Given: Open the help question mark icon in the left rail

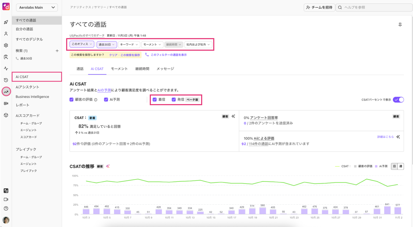Looking at the screenshot, I should [6, 208].
